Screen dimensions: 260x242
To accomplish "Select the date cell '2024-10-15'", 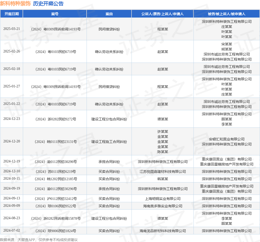I will pos(12,178).
